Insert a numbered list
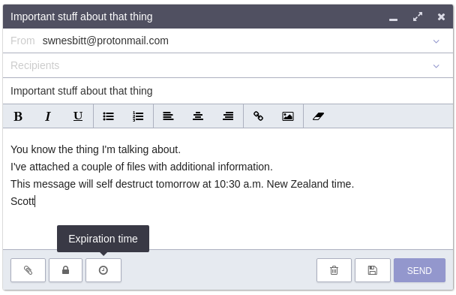Screen dimensions: 456x295 (138, 116)
